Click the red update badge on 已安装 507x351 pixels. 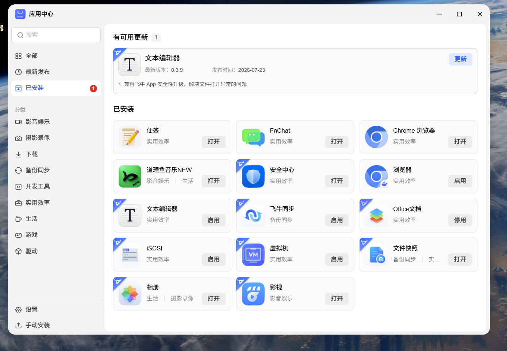[93, 88]
